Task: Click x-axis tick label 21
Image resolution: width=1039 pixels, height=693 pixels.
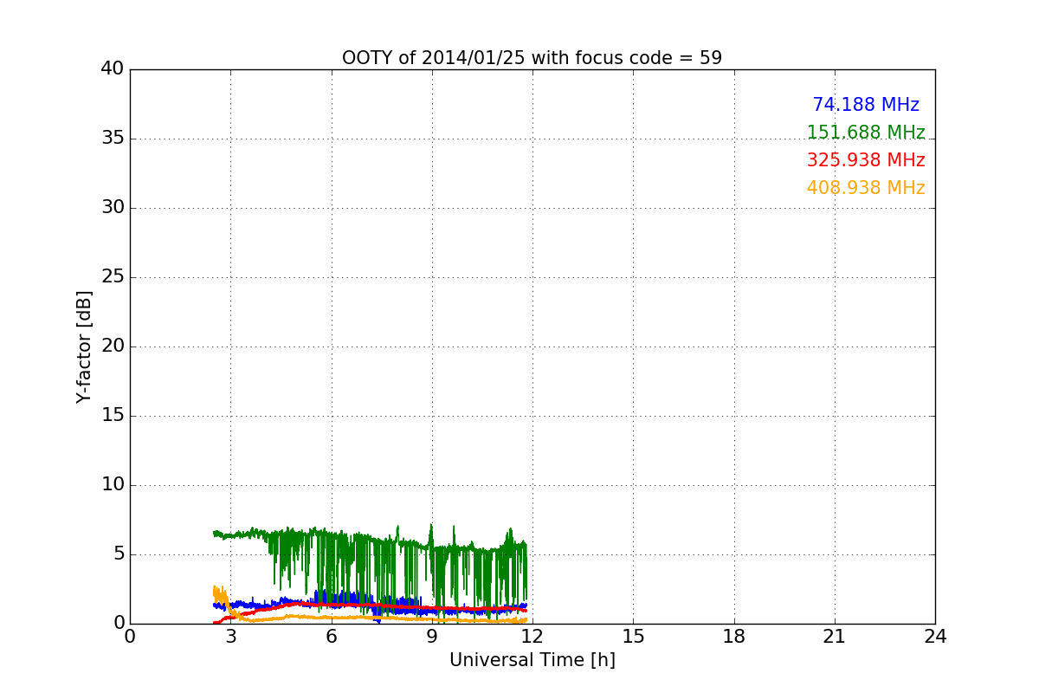Action: tap(835, 637)
